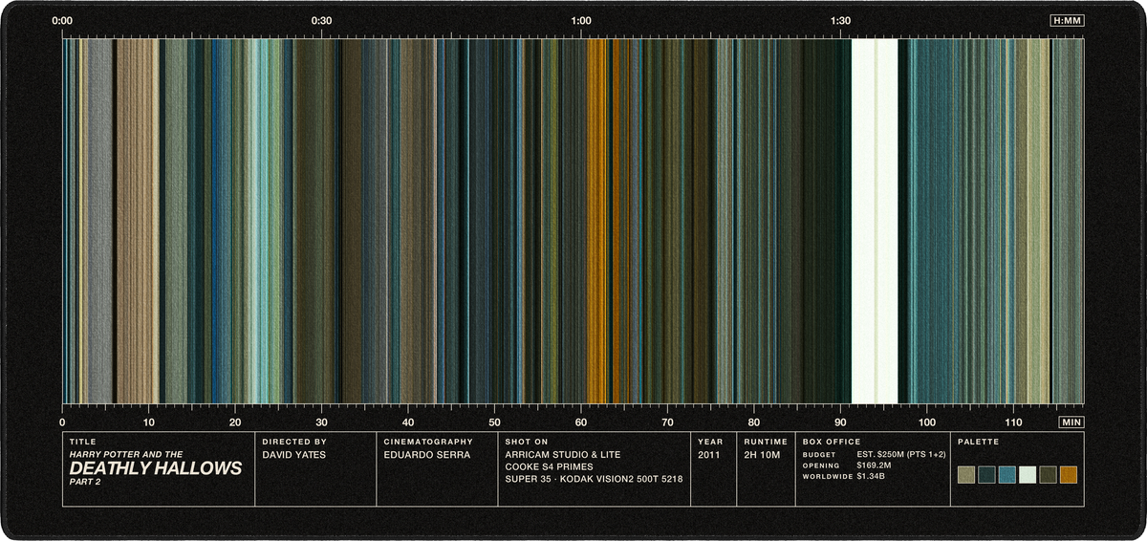Click the PALETTE heading
Viewport: 1147px width, 541px height.
pyautogui.click(x=978, y=443)
